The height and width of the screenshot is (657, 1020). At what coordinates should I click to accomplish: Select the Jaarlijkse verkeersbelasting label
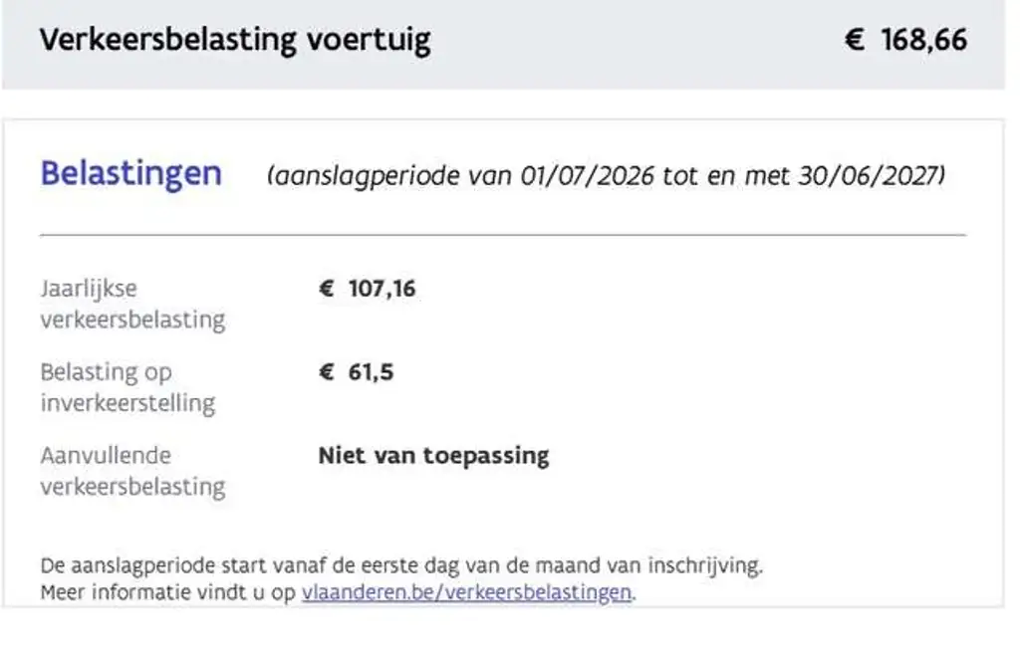(x=132, y=304)
